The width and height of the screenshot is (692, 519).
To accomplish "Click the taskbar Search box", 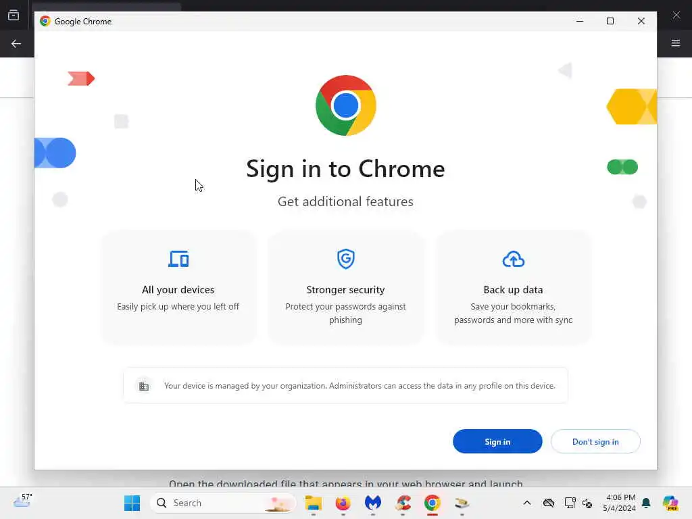I will [223, 503].
